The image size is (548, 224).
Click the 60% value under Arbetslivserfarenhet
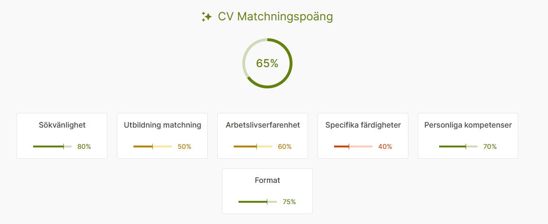click(285, 146)
